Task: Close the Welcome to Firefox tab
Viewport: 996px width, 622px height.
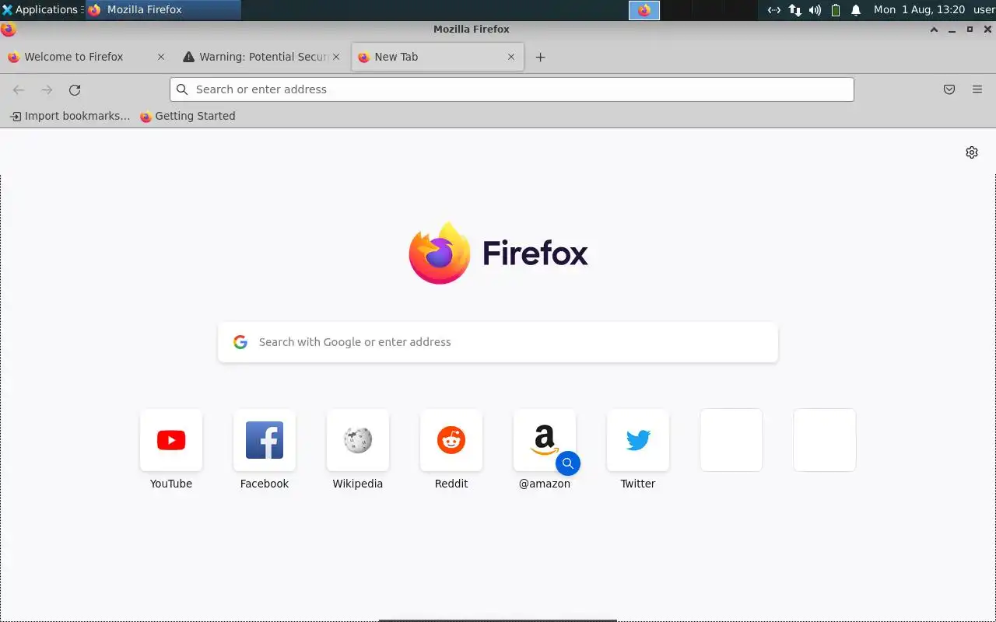Action: (161, 57)
